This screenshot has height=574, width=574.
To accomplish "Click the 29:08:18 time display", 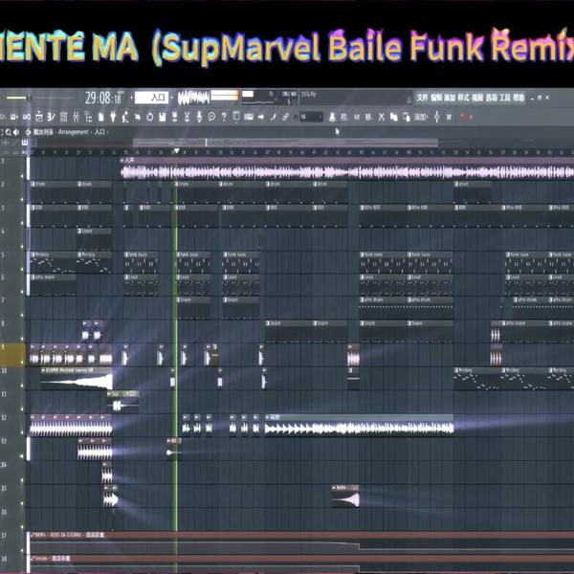I will (x=103, y=99).
